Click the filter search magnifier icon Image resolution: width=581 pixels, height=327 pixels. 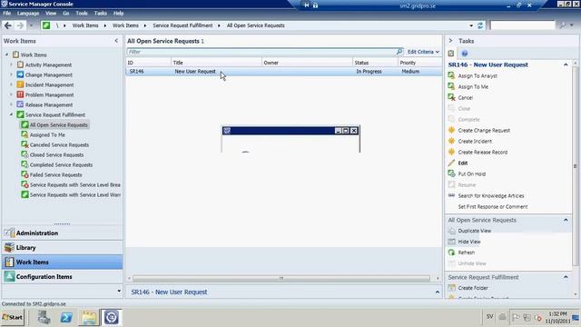coord(399,52)
